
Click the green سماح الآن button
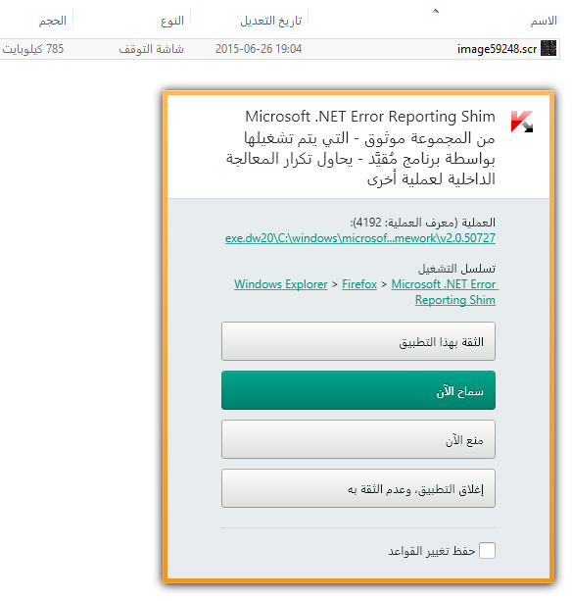click(x=358, y=390)
